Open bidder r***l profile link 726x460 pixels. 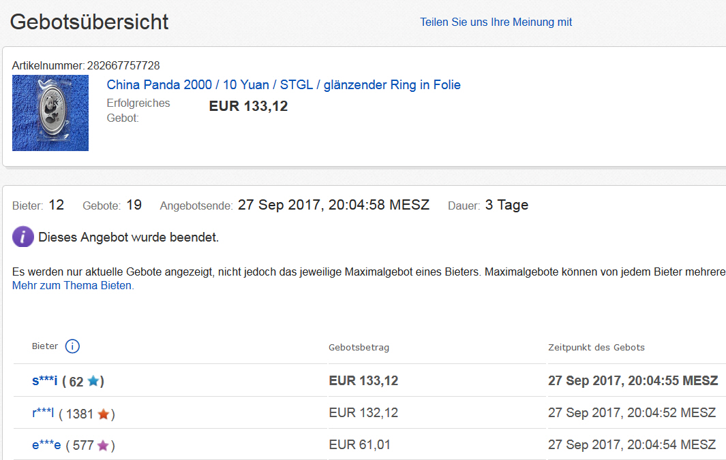[43, 413]
